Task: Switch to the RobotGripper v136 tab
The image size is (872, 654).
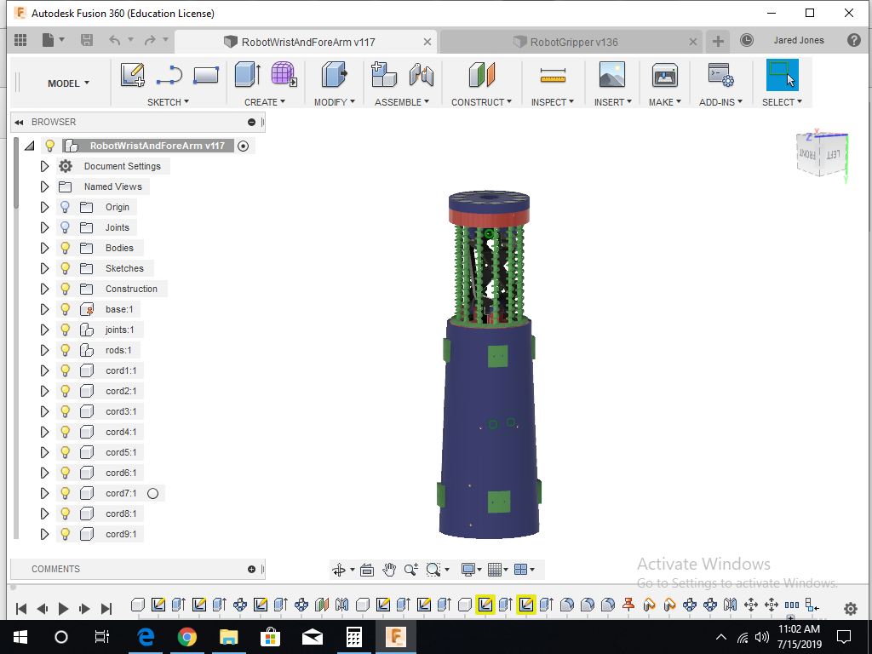Action: [573, 43]
